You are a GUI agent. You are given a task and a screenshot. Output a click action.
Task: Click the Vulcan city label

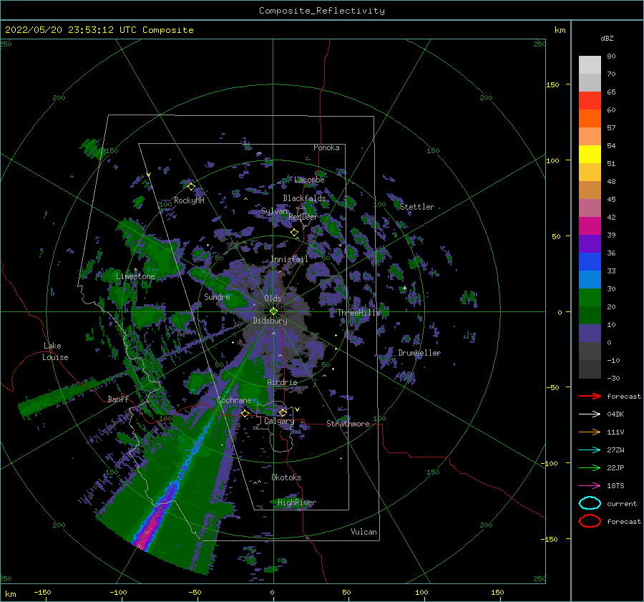tap(364, 532)
